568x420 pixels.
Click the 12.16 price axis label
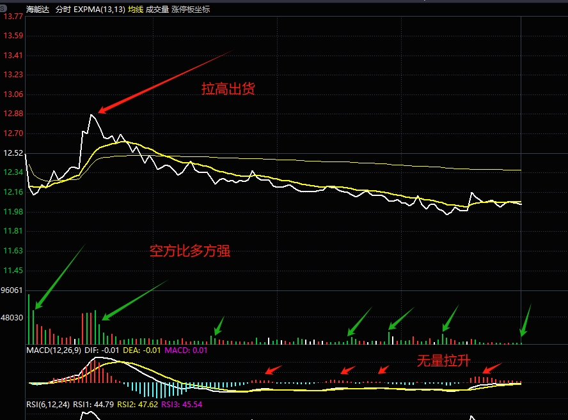[x=13, y=192]
